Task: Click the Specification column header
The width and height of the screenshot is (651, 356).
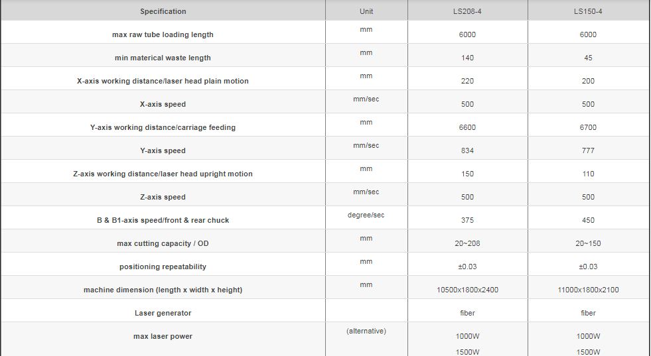Action: click(163, 11)
